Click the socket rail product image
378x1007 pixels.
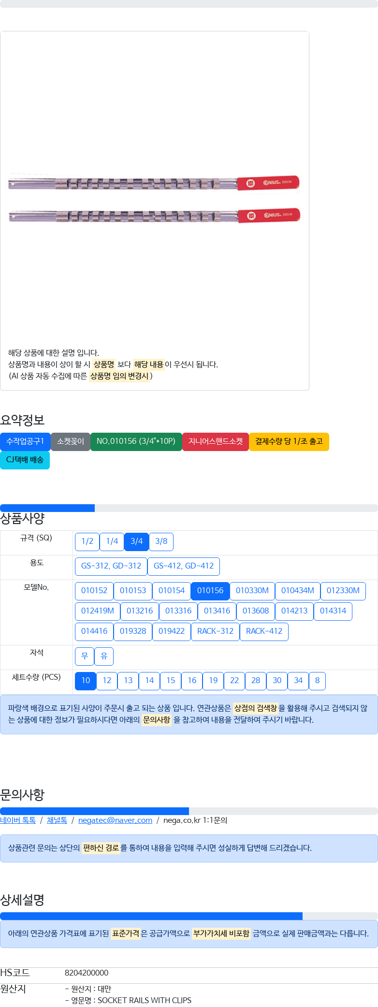(x=154, y=198)
